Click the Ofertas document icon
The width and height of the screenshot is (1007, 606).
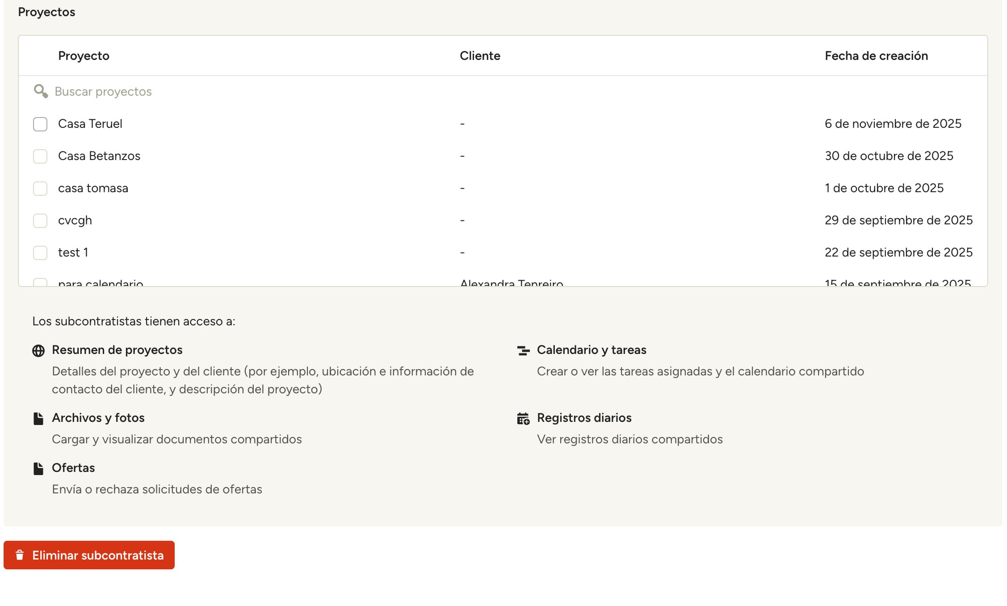coord(38,469)
